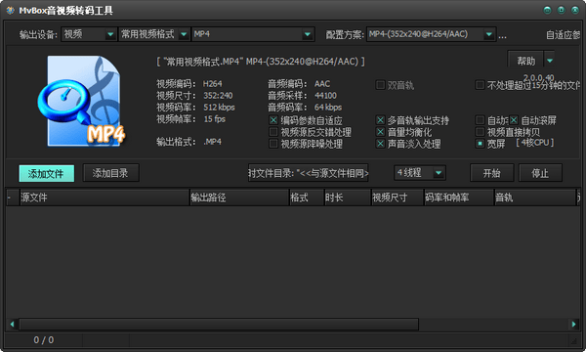Image resolution: width=586 pixels, height=352 pixels.
Task: Click the MvBox app icon in title bar
Action: pyautogui.click(x=10, y=10)
